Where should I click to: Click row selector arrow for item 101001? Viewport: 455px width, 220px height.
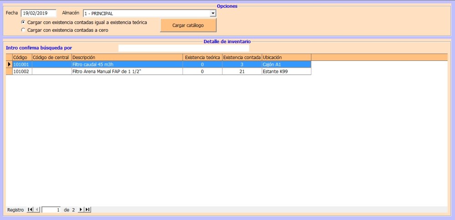pyautogui.click(x=9, y=65)
